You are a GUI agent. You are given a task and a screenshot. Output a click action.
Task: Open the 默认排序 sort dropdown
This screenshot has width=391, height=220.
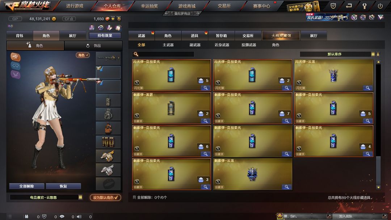click(x=337, y=54)
